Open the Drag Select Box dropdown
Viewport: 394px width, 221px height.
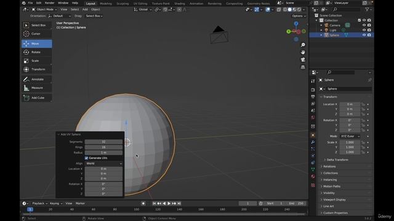pos(94,16)
